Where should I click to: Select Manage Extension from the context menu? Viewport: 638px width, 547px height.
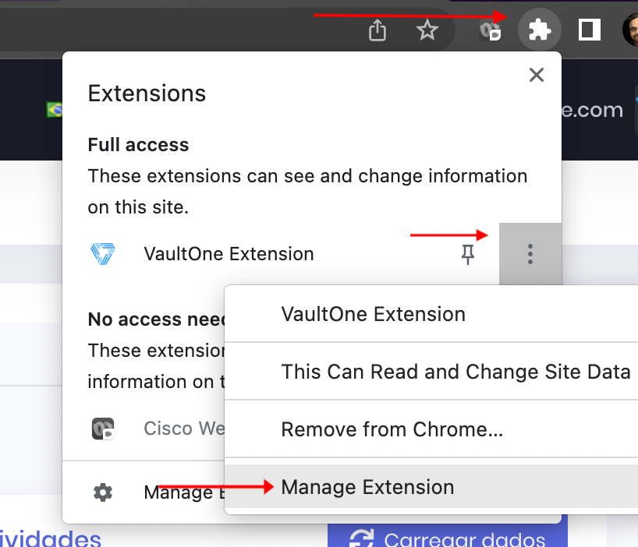pyautogui.click(x=367, y=487)
